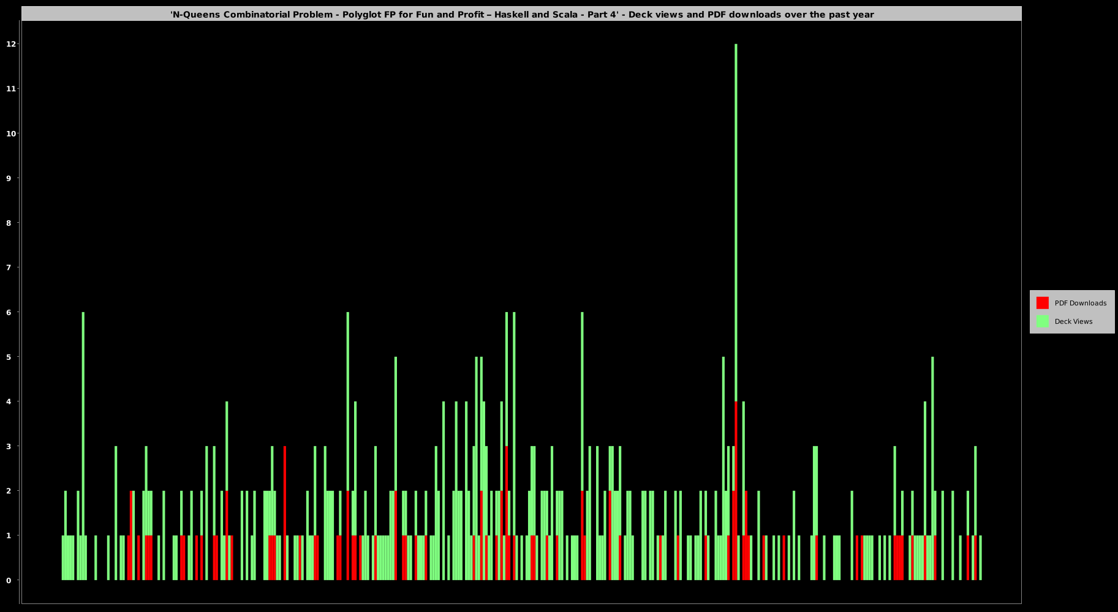Click y-axis label 0
Viewport: 1118px width, 612px height.
[x=9, y=580]
